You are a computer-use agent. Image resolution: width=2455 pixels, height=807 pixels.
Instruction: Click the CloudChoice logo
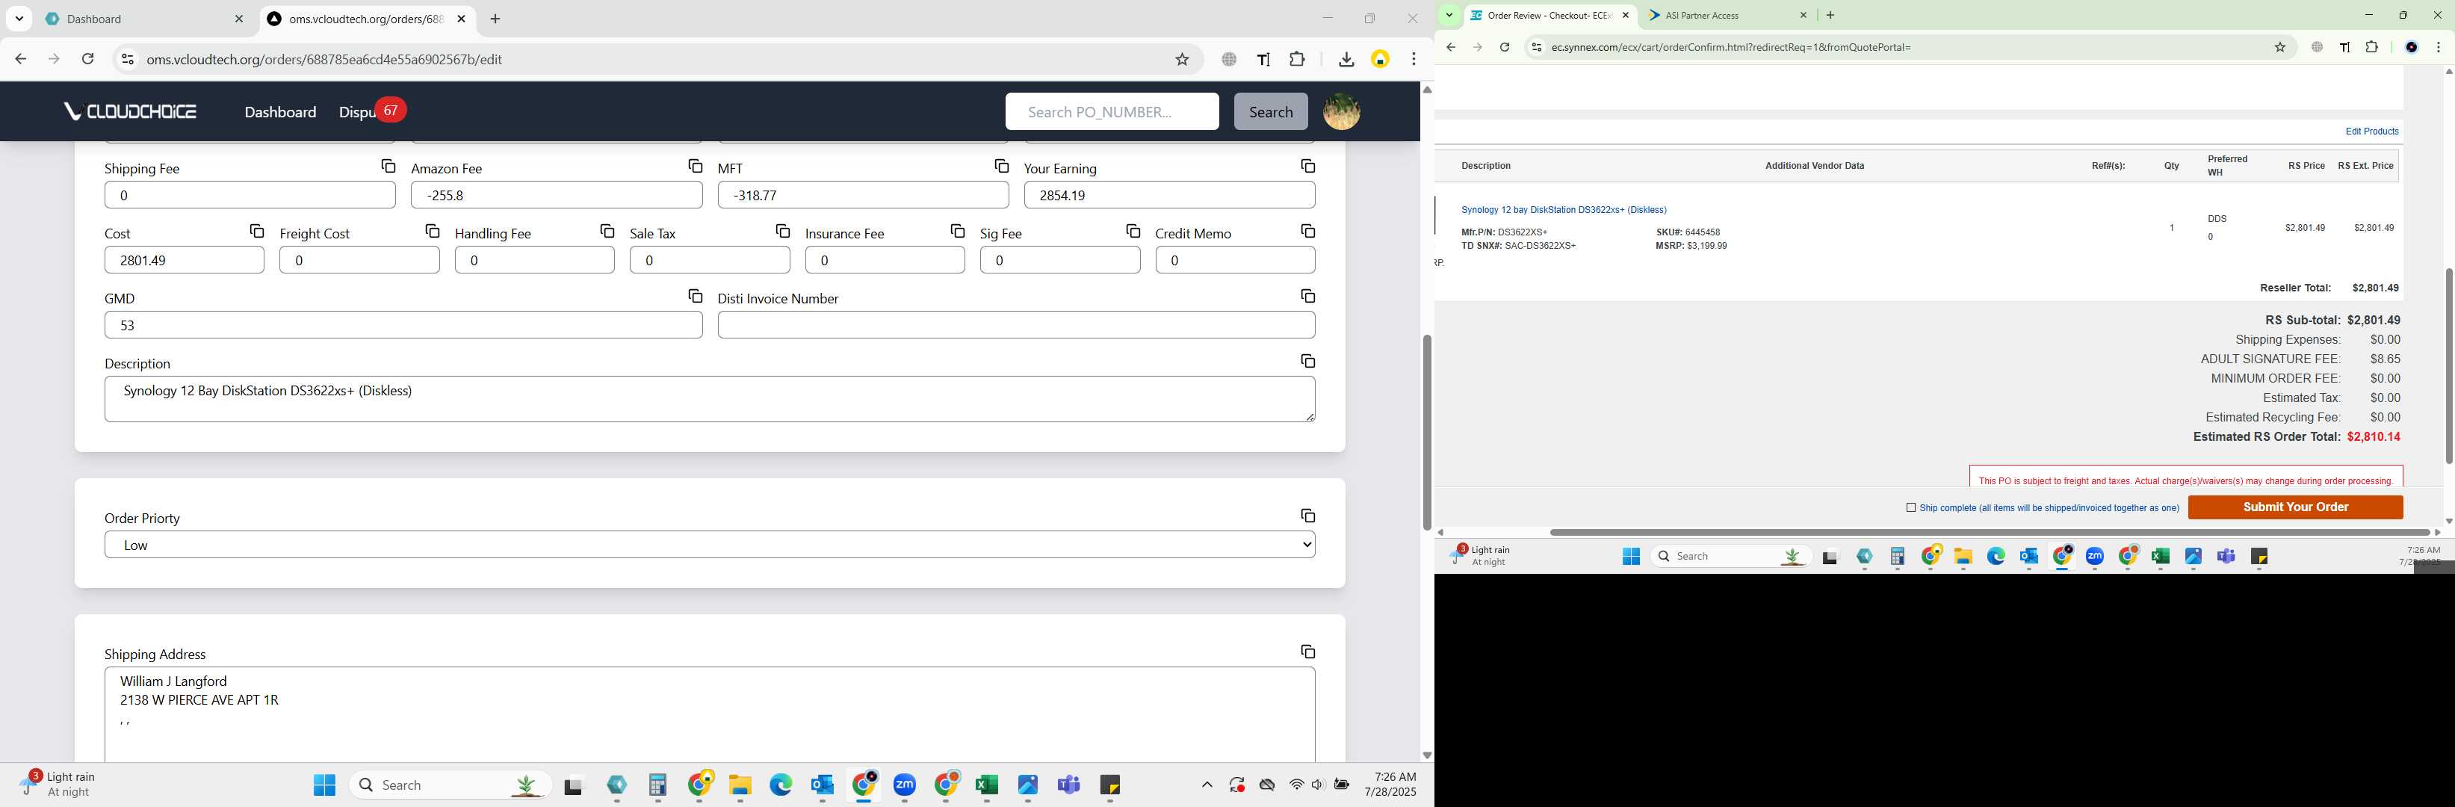coord(129,111)
